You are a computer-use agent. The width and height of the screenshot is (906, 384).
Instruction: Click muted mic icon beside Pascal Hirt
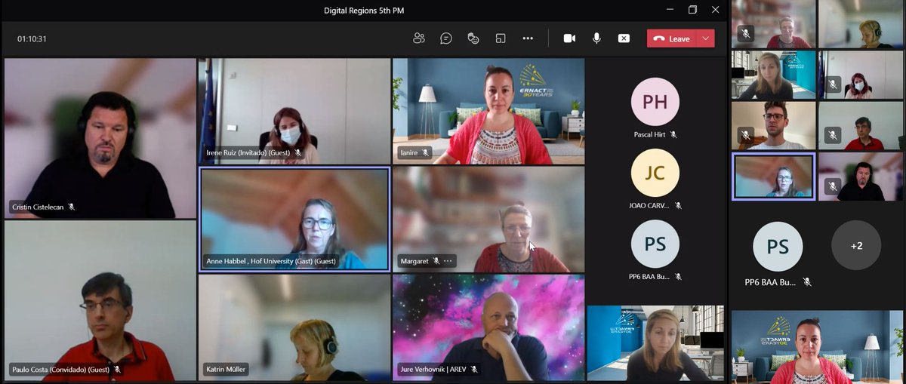tap(673, 134)
